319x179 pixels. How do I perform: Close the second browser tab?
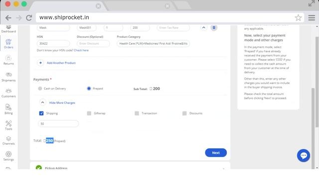click(167, 6)
